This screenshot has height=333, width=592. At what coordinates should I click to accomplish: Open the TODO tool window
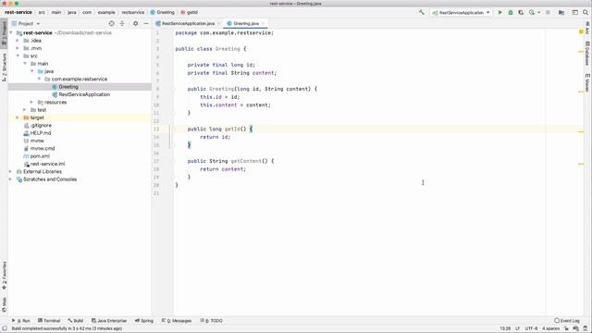pyautogui.click(x=212, y=321)
